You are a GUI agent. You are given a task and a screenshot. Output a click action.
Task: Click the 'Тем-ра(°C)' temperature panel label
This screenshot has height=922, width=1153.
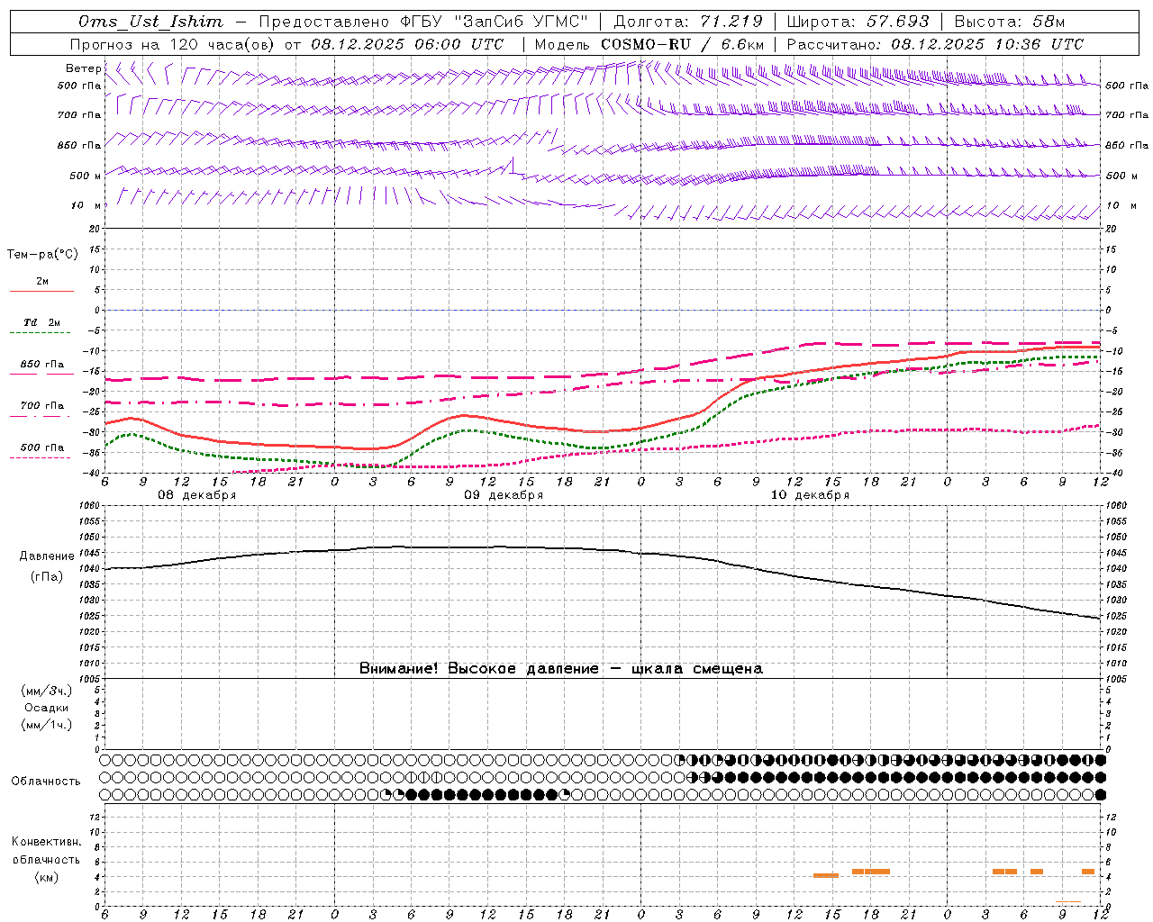click(x=42, y=255)
